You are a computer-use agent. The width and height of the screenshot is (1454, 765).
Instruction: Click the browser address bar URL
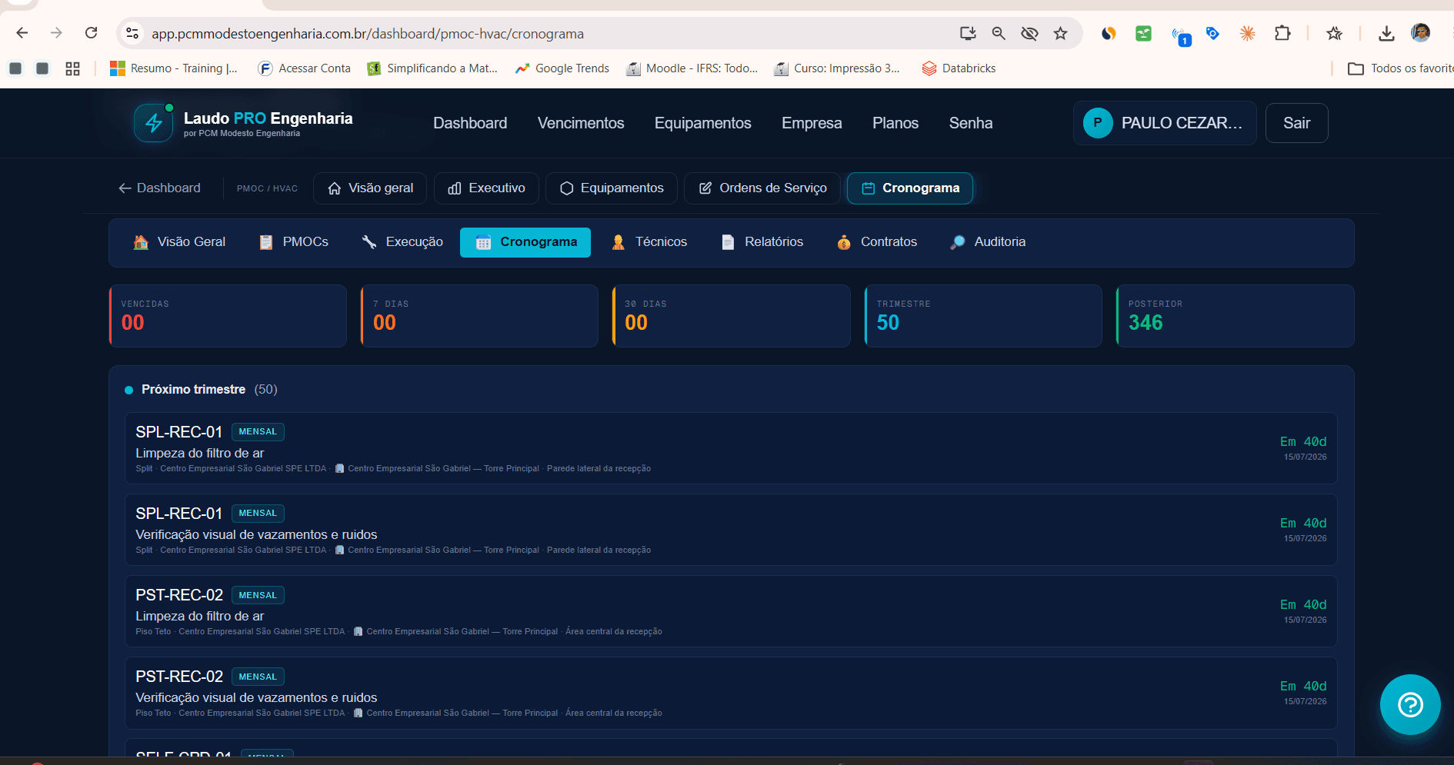368,34
